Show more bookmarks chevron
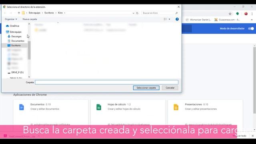The image size is (256, 144). (252, 20)
